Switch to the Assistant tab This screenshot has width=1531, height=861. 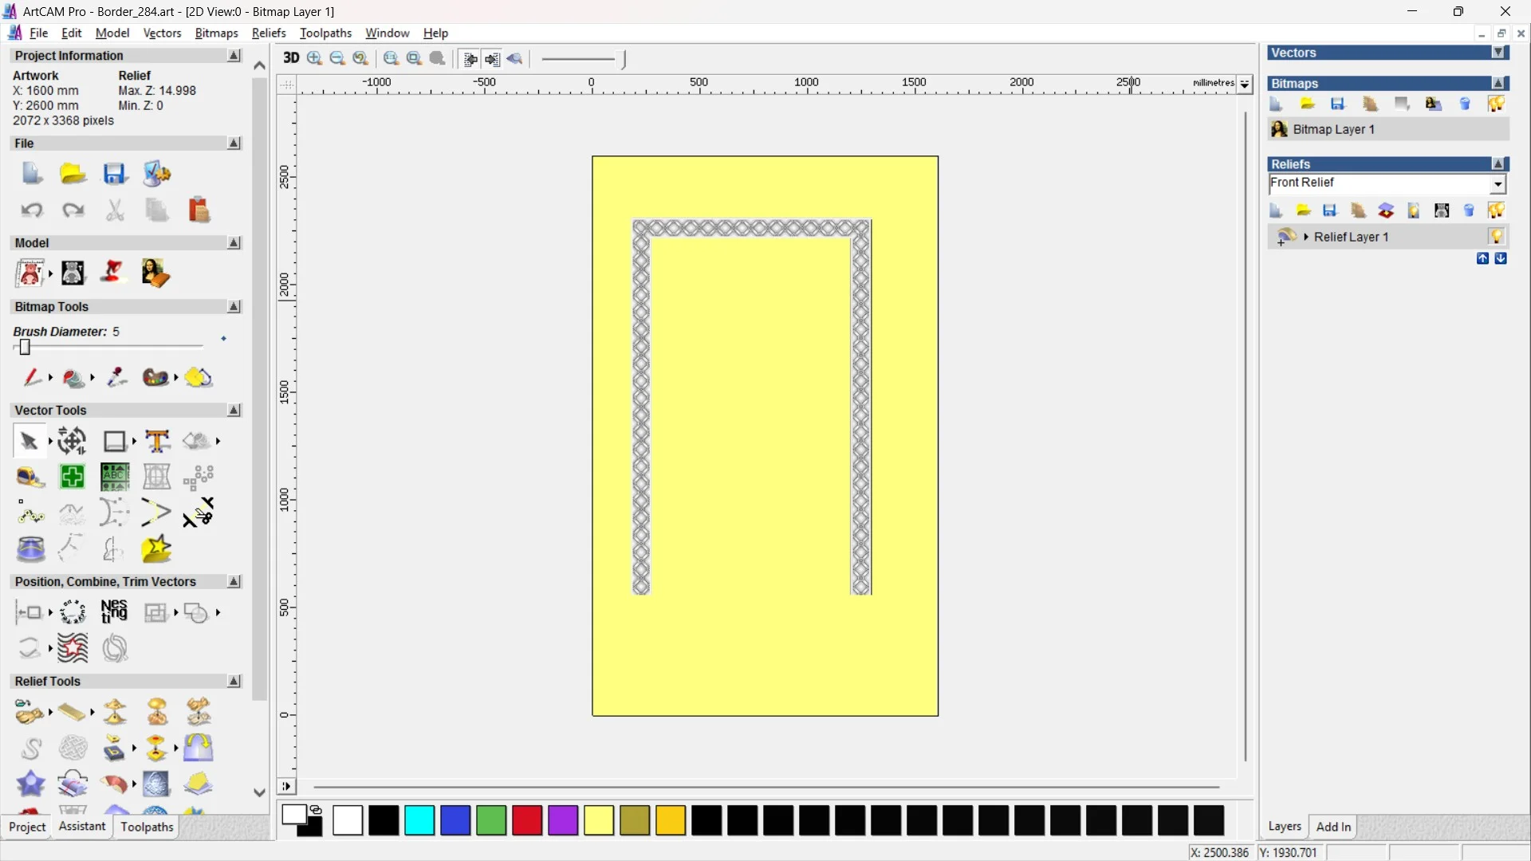coord(81,827)
